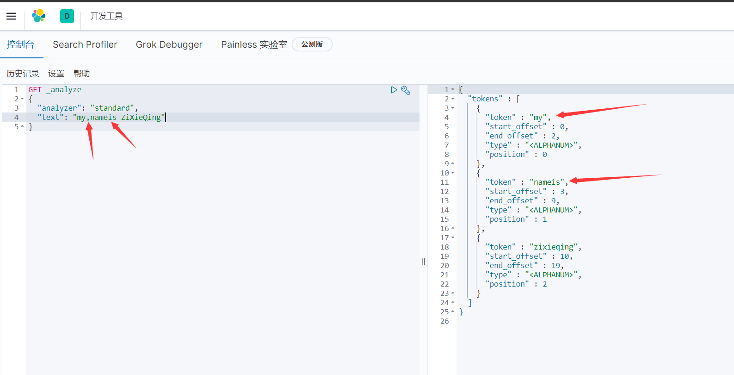Open 帮助 help
This screenshot has height=375, width=734.
point(82,74)
